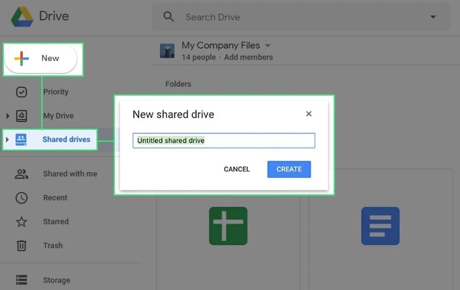
Task: Select the My Drive icon
Action: point(22,116)
